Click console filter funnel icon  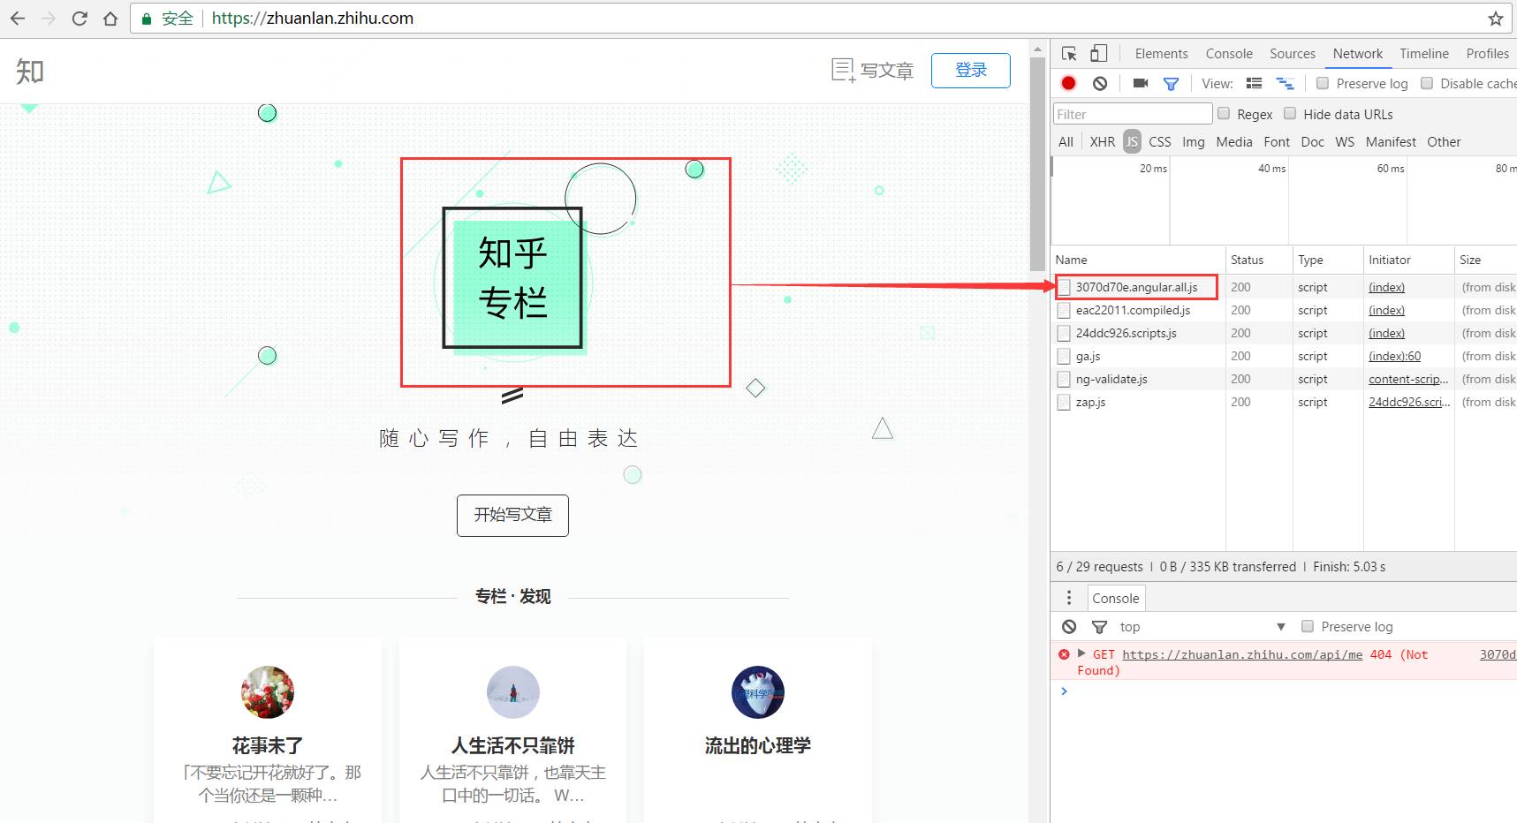point(1099,627)
